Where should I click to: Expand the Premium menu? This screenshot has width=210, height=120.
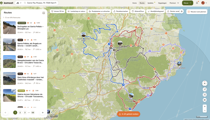click(x=174, y=3)
